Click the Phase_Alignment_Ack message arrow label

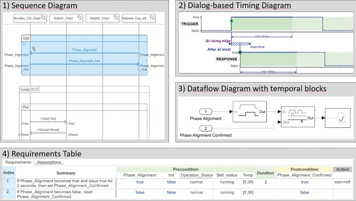[x=84, y=61]
